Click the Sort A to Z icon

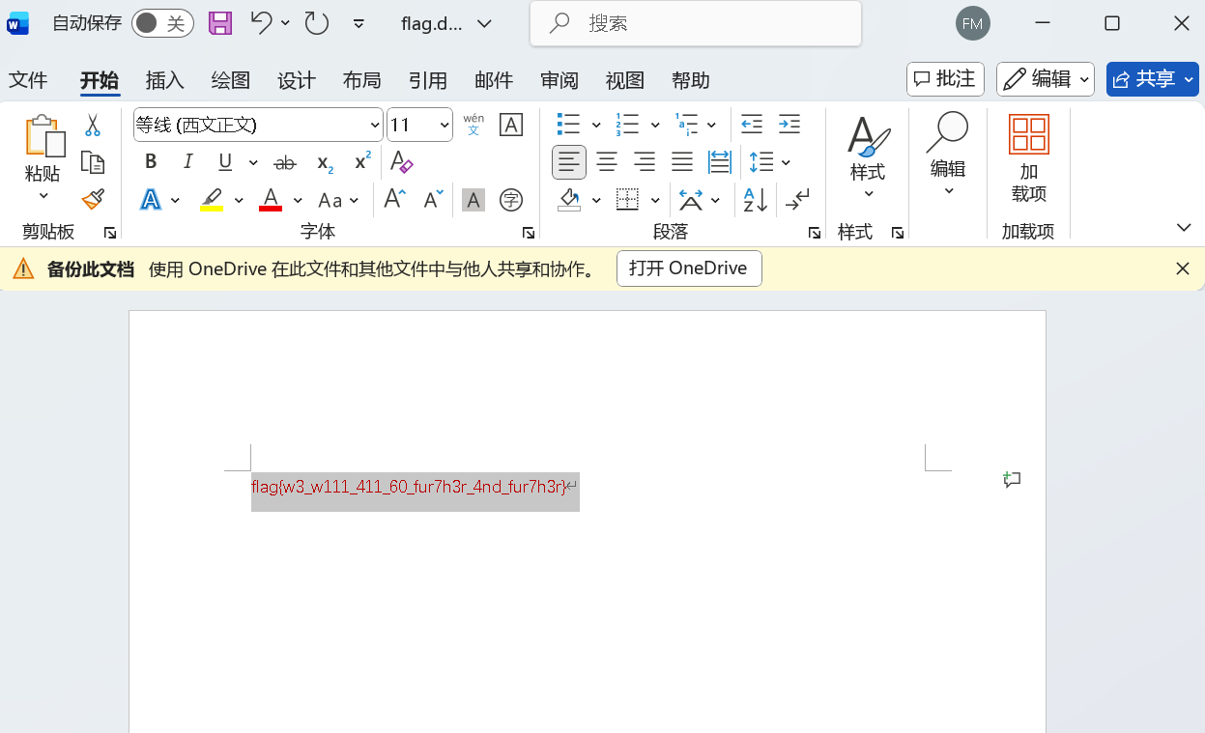coord(755,200)
